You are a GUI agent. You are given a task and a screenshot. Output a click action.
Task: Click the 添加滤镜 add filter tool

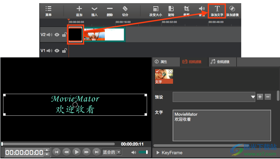[x=232, y=11]
